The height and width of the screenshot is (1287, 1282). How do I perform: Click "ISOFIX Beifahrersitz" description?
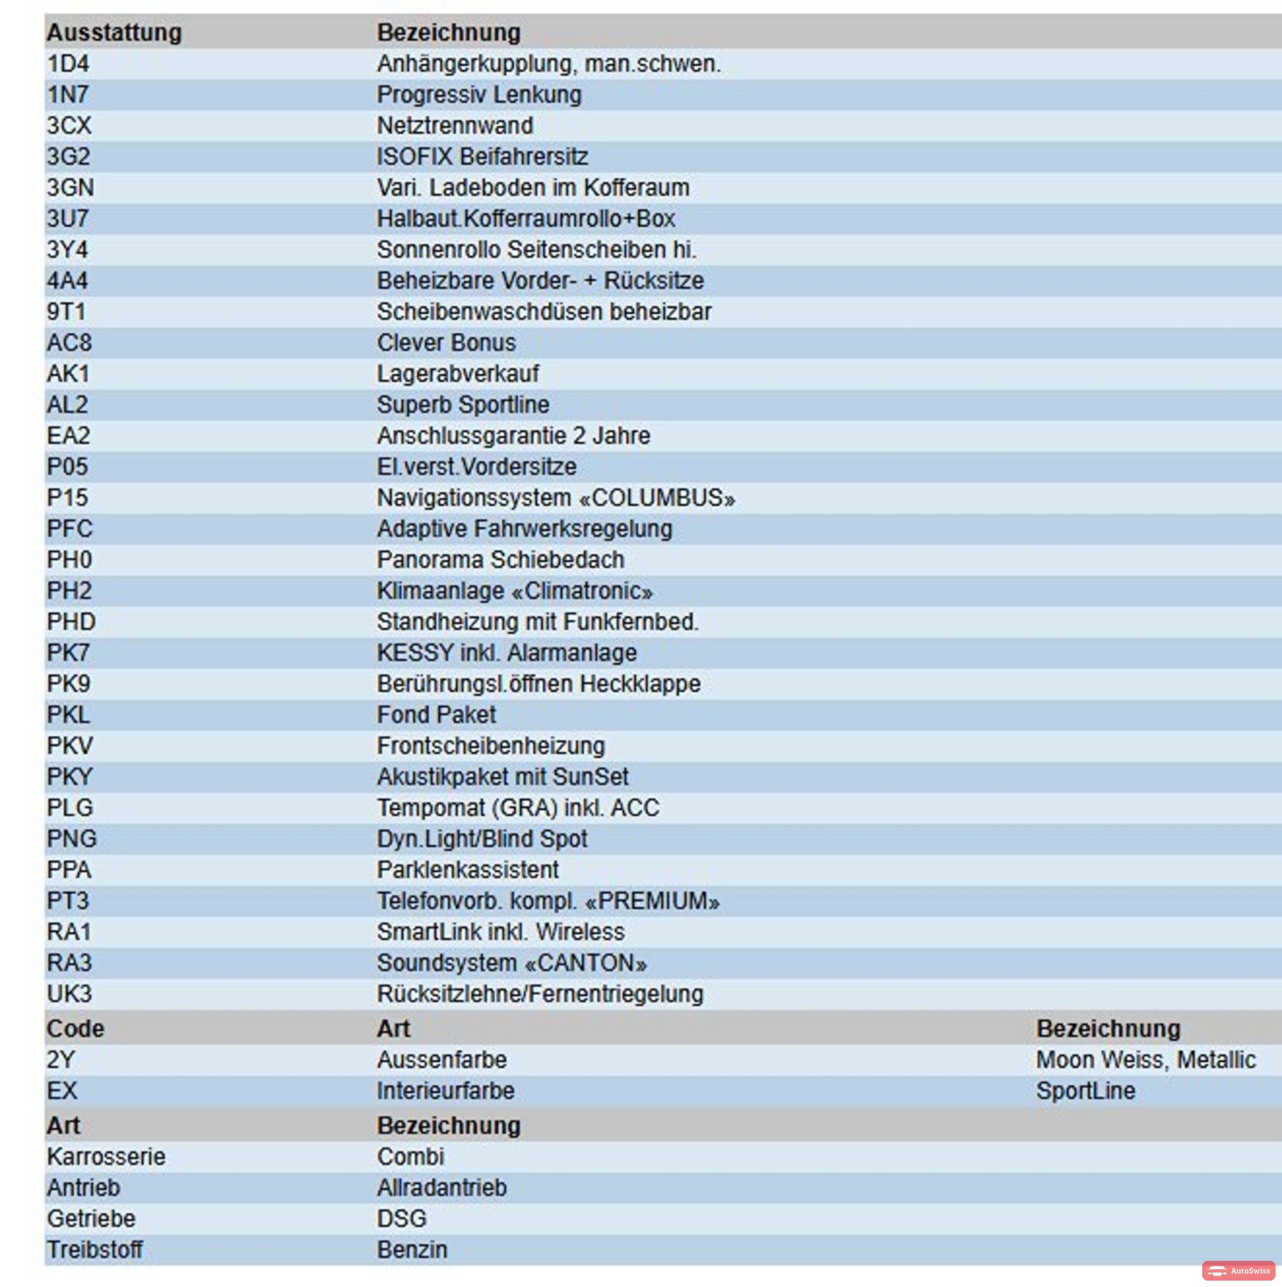pyautogui.click(x=482, y=156)
